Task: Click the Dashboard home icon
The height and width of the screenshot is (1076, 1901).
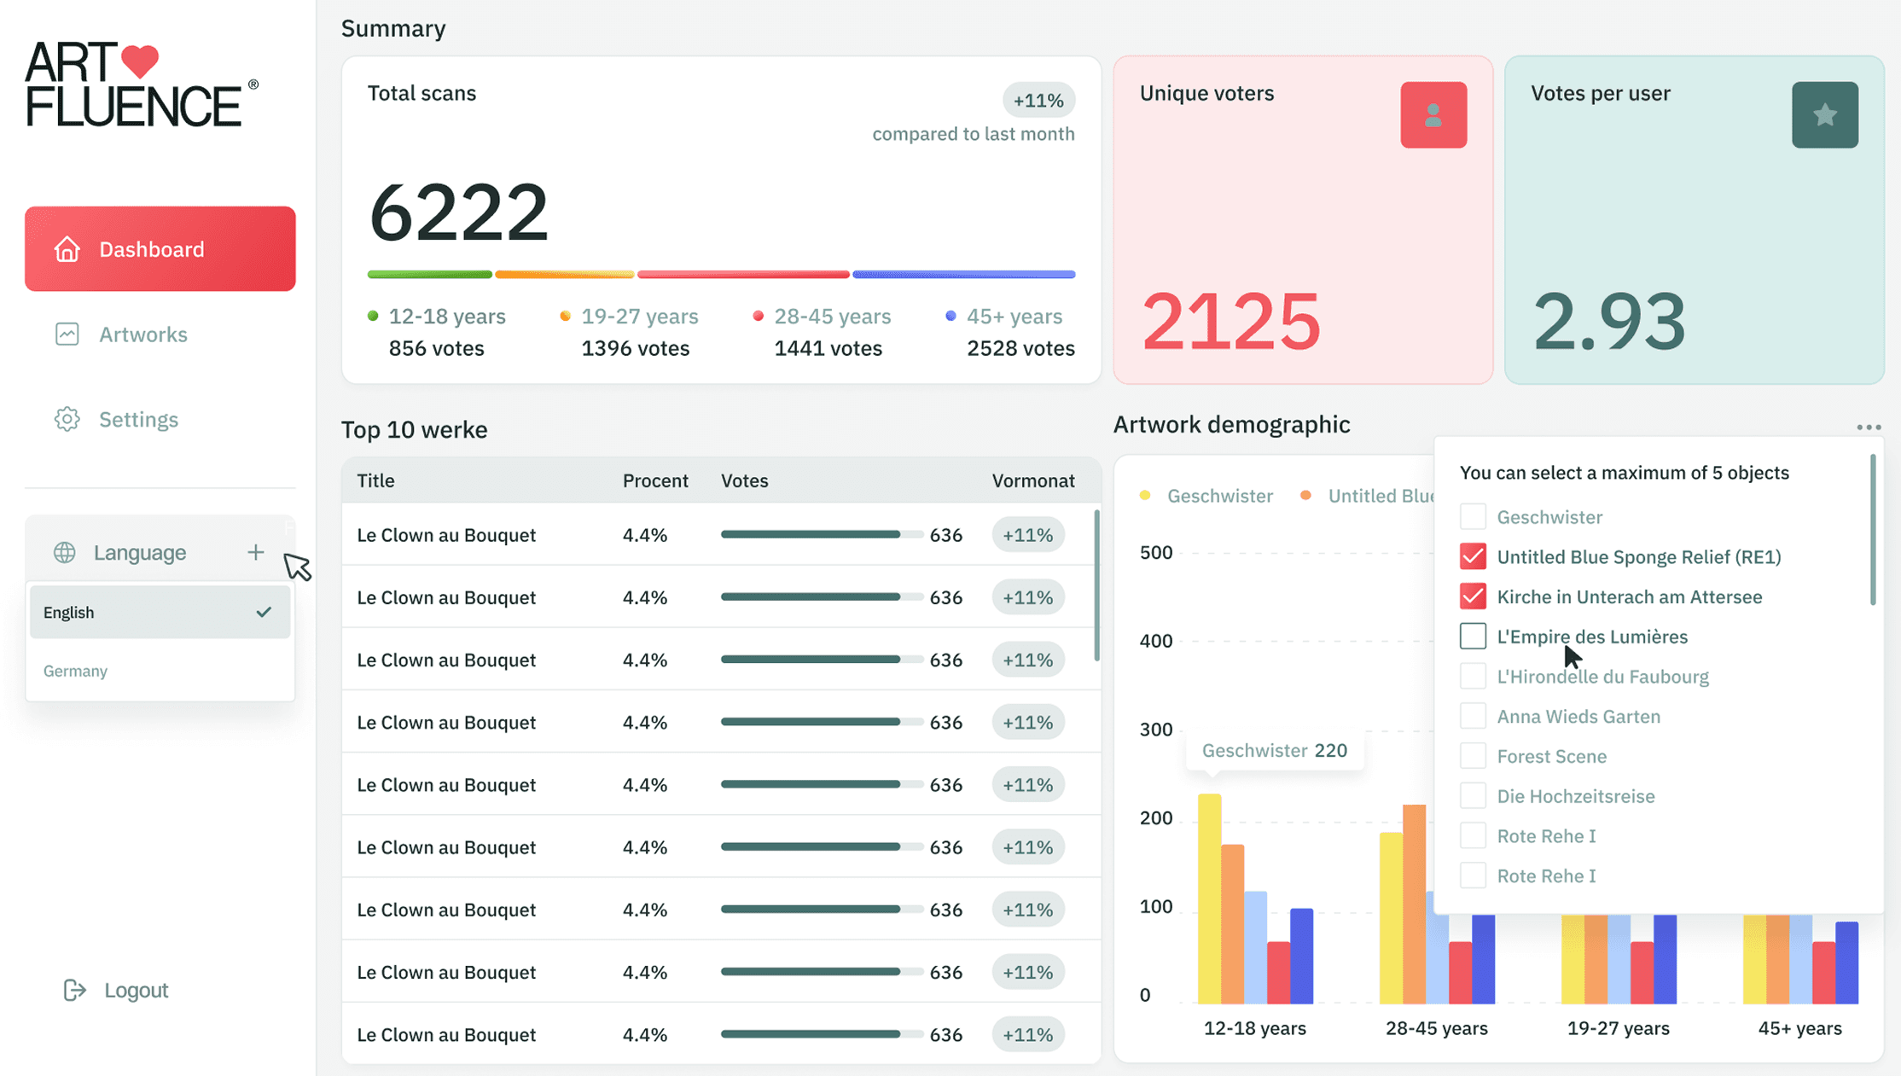Action: pyautogui.click(x=67, y=249)
